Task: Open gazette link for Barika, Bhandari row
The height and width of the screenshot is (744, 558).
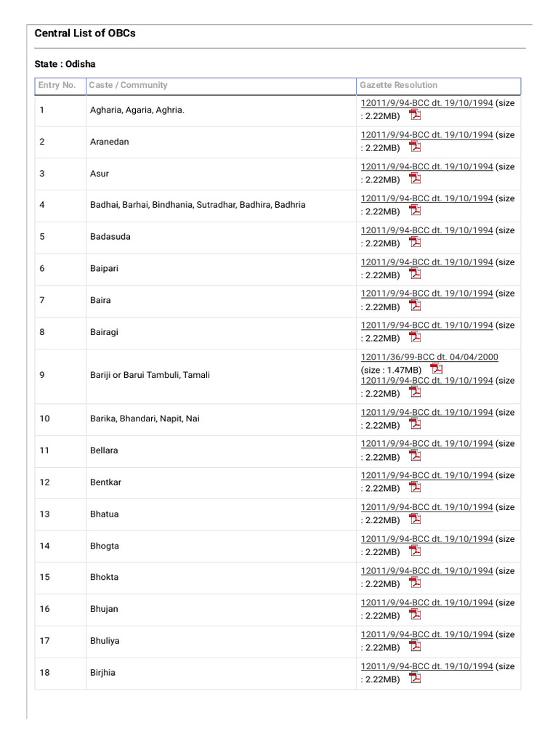Action: coord(426,412)
